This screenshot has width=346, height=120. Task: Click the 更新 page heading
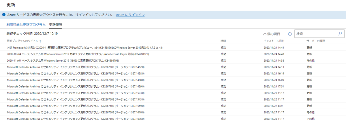(11, 5)
